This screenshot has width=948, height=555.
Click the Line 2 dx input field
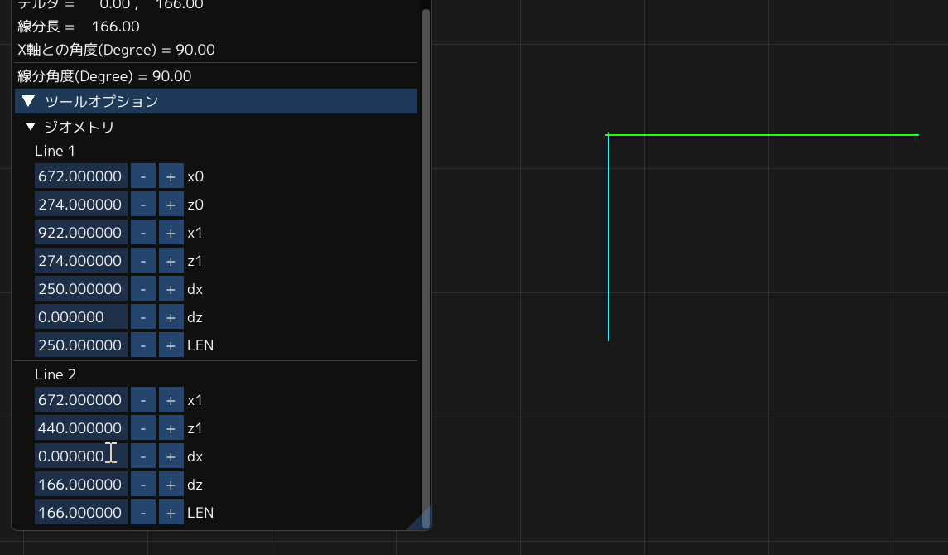point(81,456)
